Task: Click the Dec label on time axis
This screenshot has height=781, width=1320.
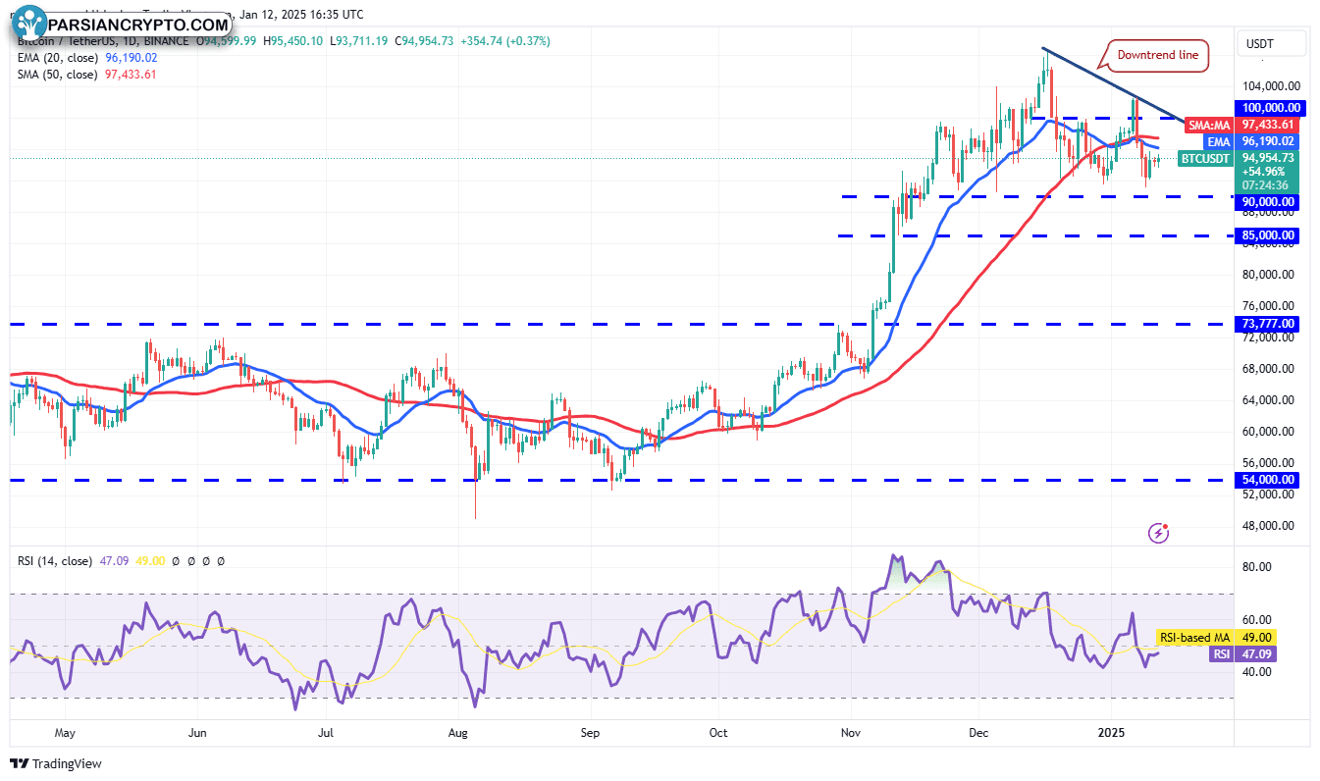Action: tap(978, 732)
